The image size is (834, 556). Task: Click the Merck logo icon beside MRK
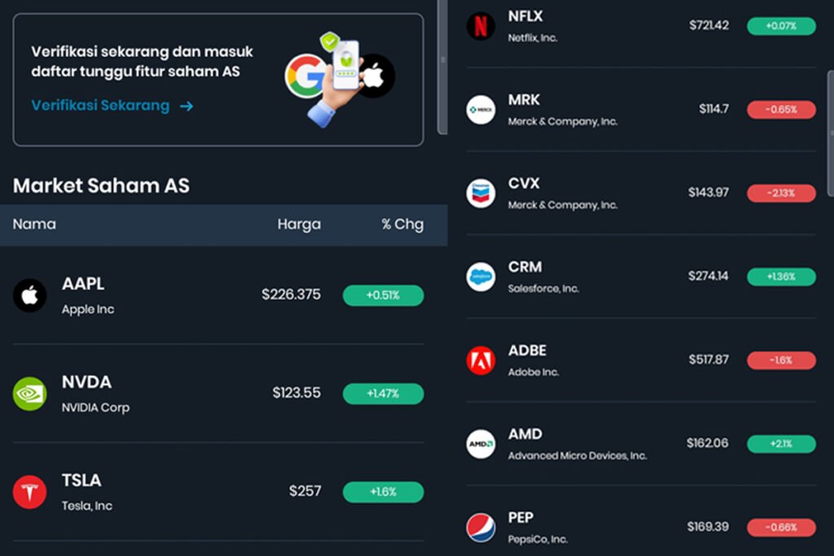coord(481,110)
